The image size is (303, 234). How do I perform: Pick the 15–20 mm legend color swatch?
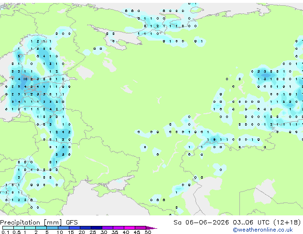tap(74, 228)
